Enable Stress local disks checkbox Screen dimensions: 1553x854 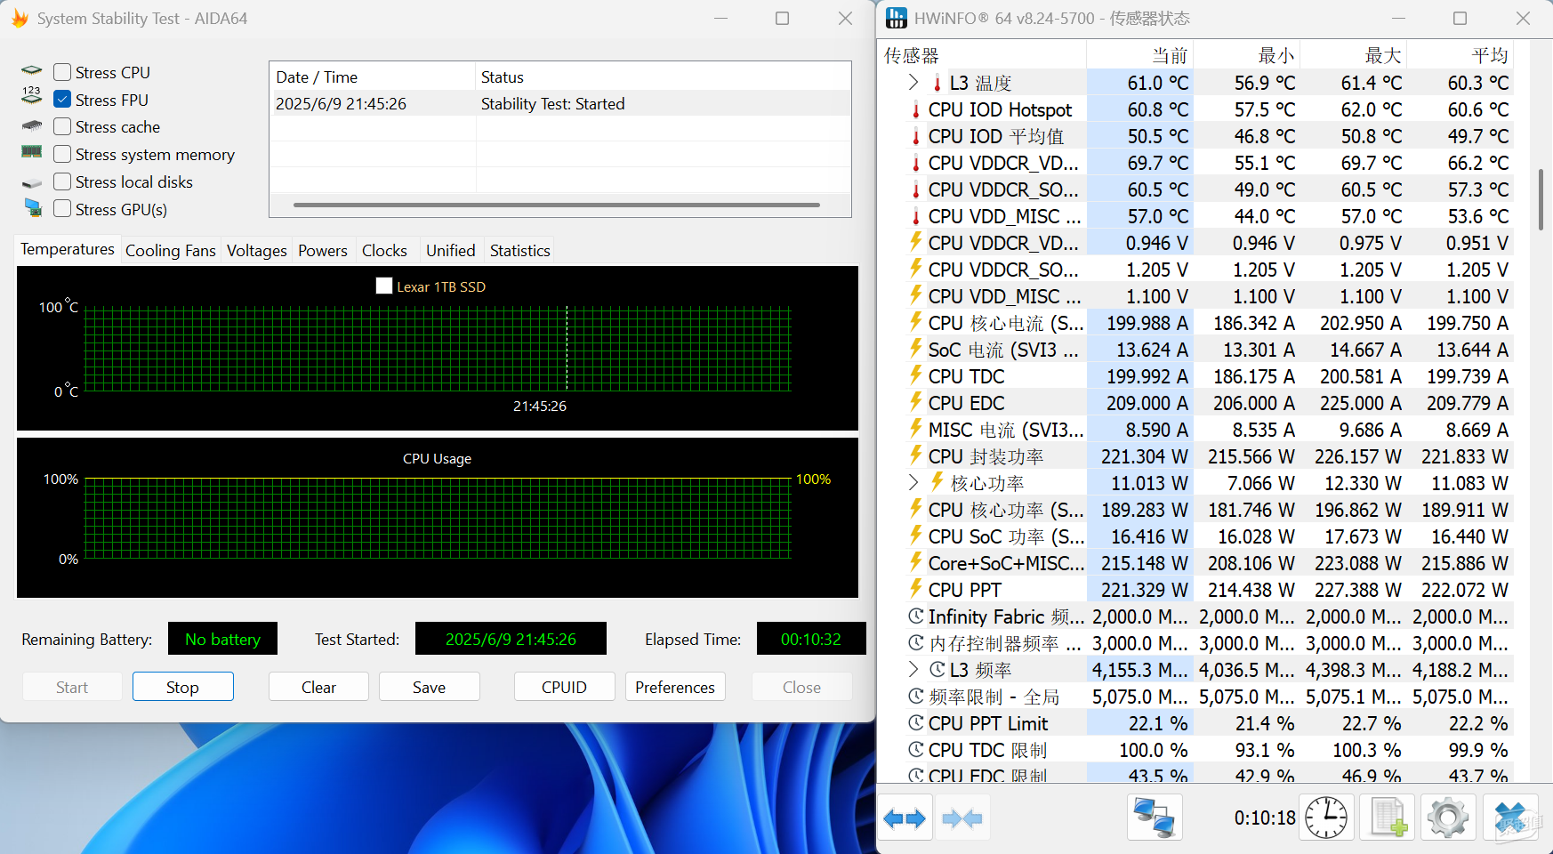click(62, 182)
